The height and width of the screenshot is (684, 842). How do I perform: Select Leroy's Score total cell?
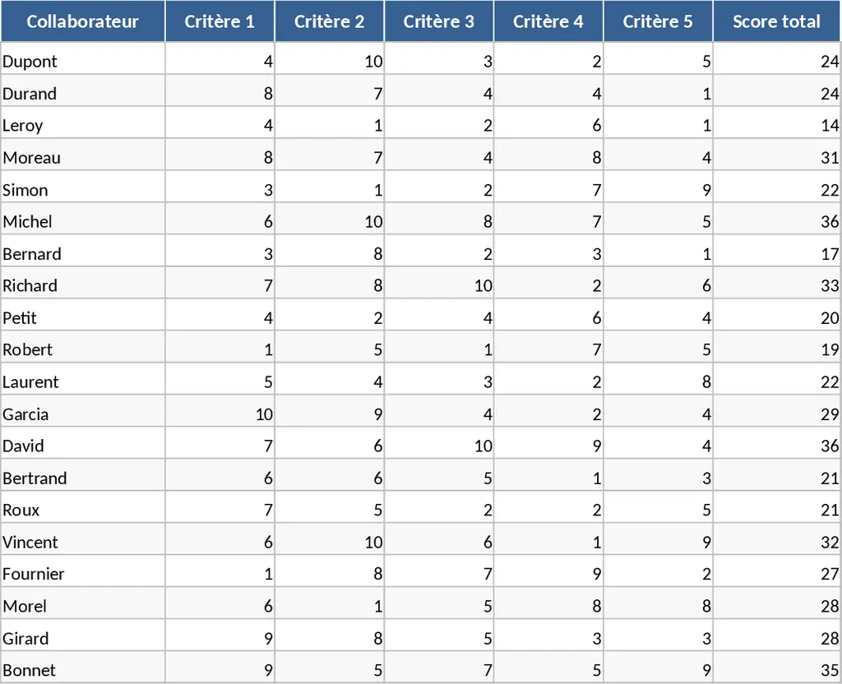point(776,125)
